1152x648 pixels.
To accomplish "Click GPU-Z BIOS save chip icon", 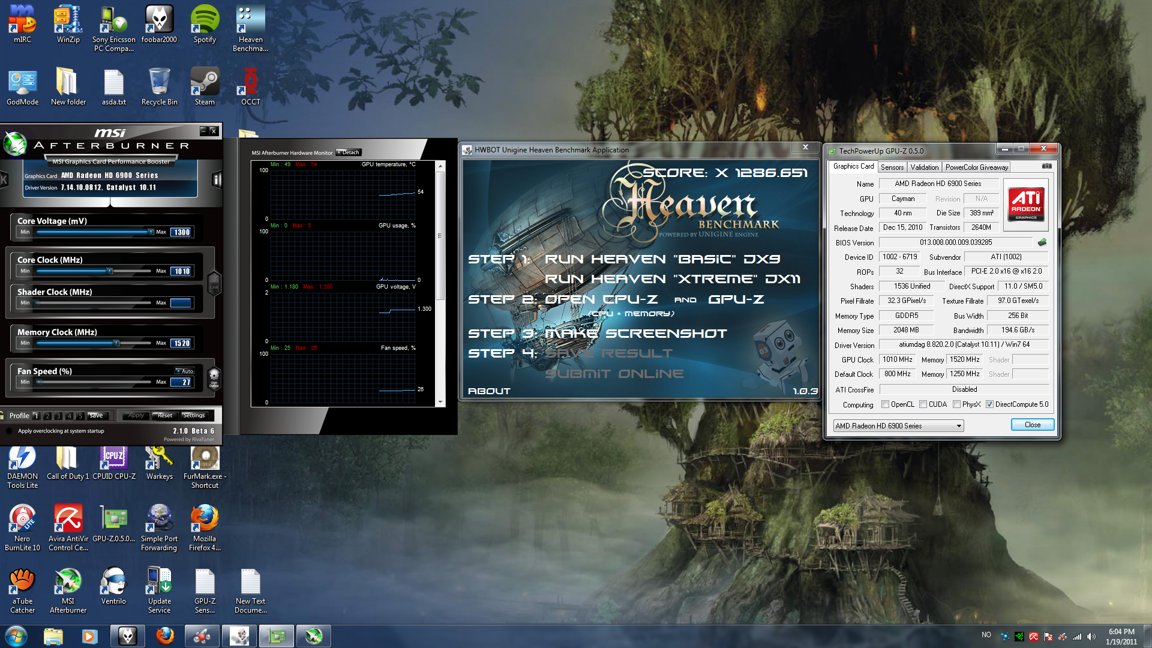I will tap(1042, 242).
